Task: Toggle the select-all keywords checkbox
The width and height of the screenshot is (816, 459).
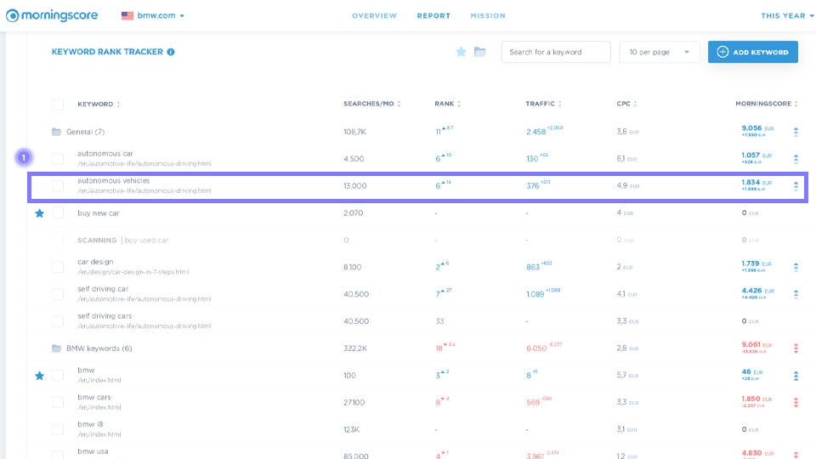Action: point(58,105)
